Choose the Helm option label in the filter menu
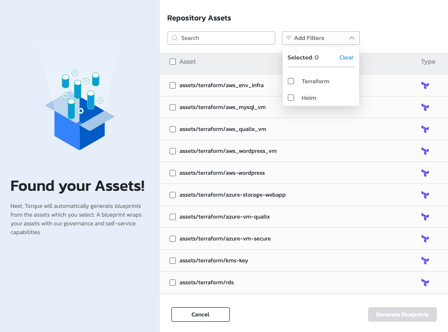The width and height of the screenshot is (448, 332). tap(309, 98)
